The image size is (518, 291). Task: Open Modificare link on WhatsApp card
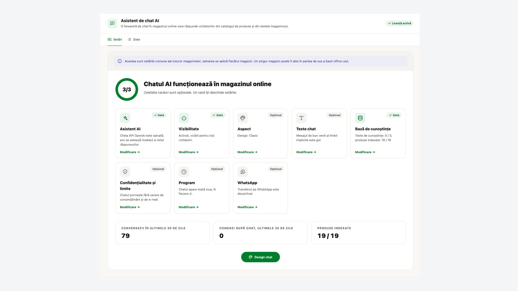click(x=247, y=207)
